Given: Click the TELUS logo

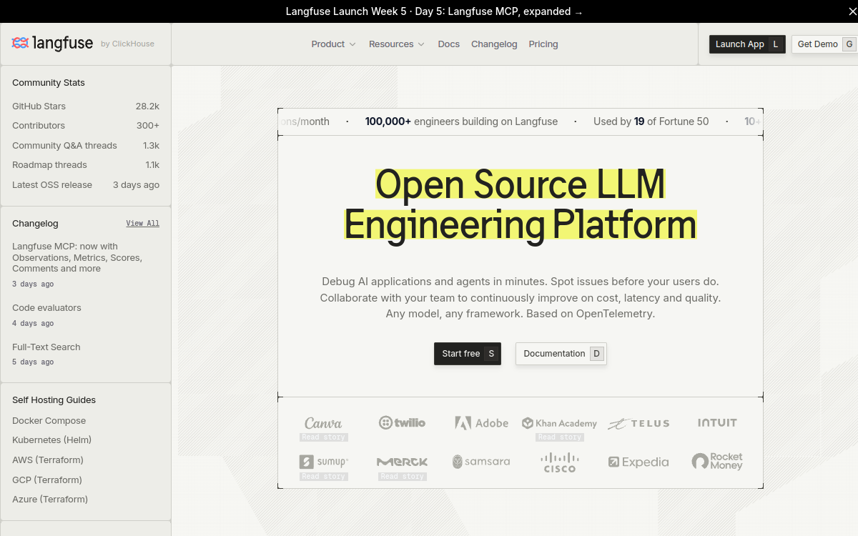Looking at the screenshot, I should 638,423.
